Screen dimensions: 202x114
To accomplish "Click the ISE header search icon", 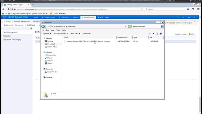I will click(178, 17).
